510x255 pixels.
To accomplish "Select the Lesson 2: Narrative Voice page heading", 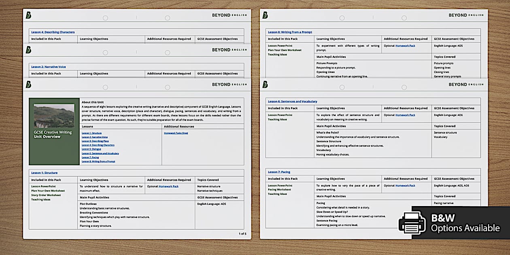I will (49, 67).
